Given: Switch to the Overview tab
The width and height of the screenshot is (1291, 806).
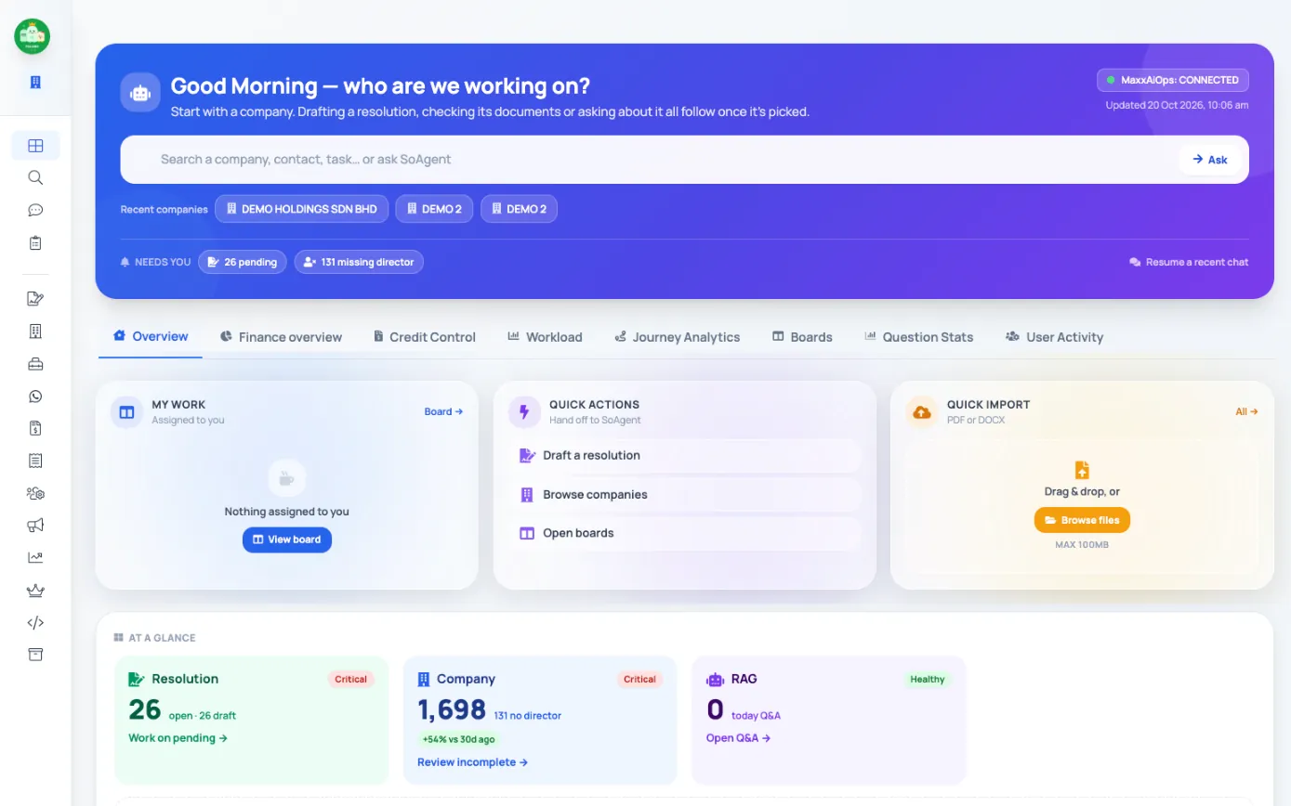Looking at the screenshot, I should 151,336.
